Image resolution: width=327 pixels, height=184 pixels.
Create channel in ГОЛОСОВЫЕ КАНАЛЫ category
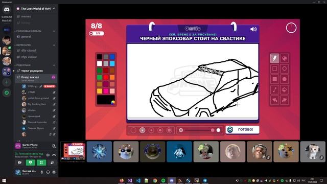(x=54, y=31)
